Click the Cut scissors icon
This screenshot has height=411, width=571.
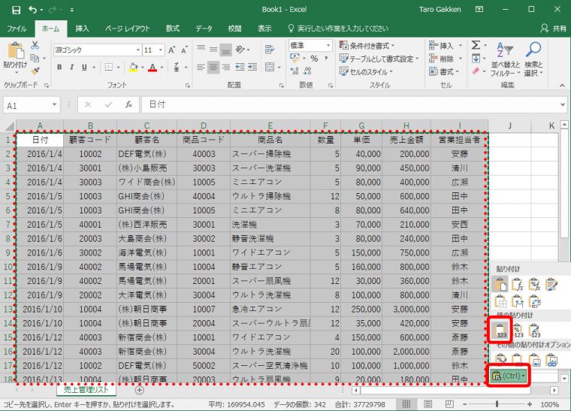(x=35, y=45)
